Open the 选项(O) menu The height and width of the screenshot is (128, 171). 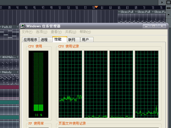click(41, 32)
